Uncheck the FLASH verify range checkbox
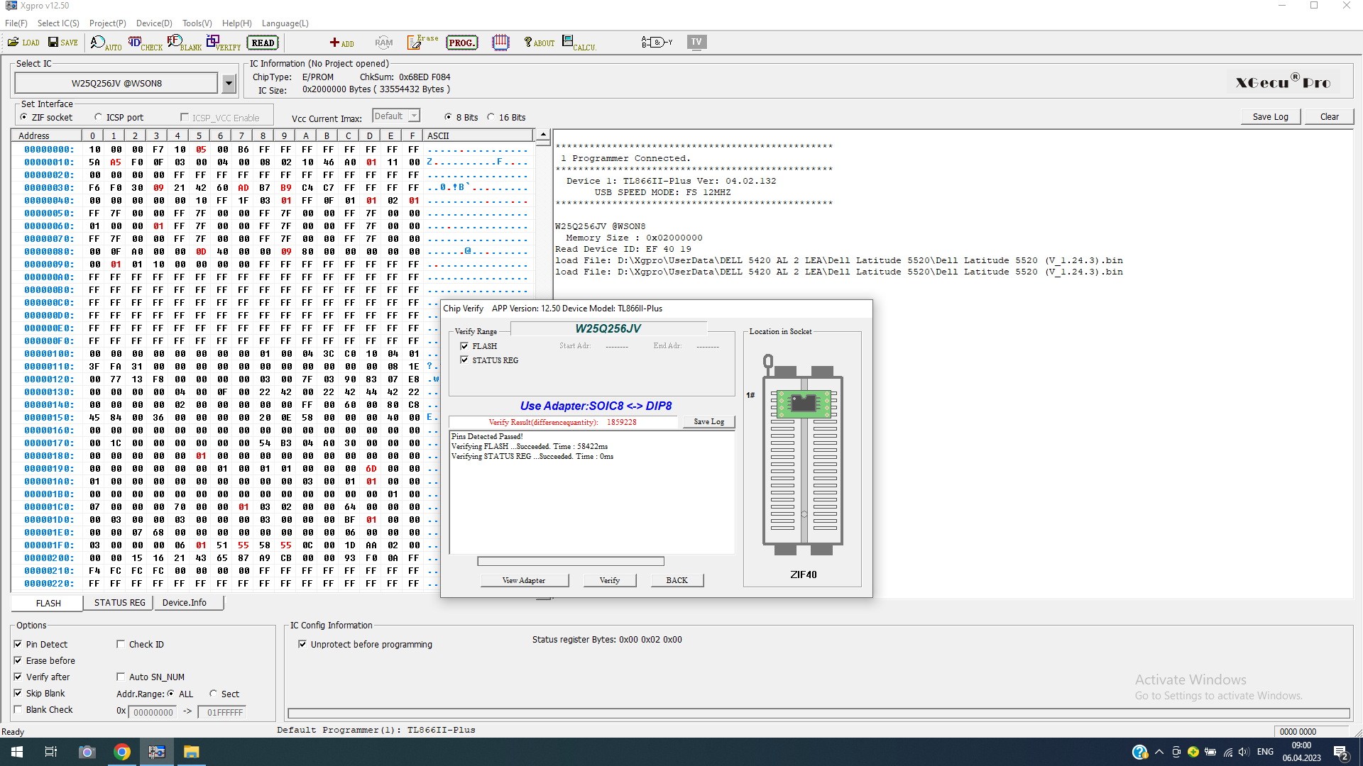 pyautogui.click(x=464, y=346)
